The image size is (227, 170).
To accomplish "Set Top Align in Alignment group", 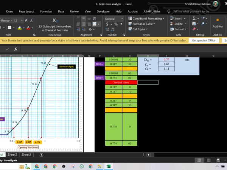I will [x=78, y=19].
